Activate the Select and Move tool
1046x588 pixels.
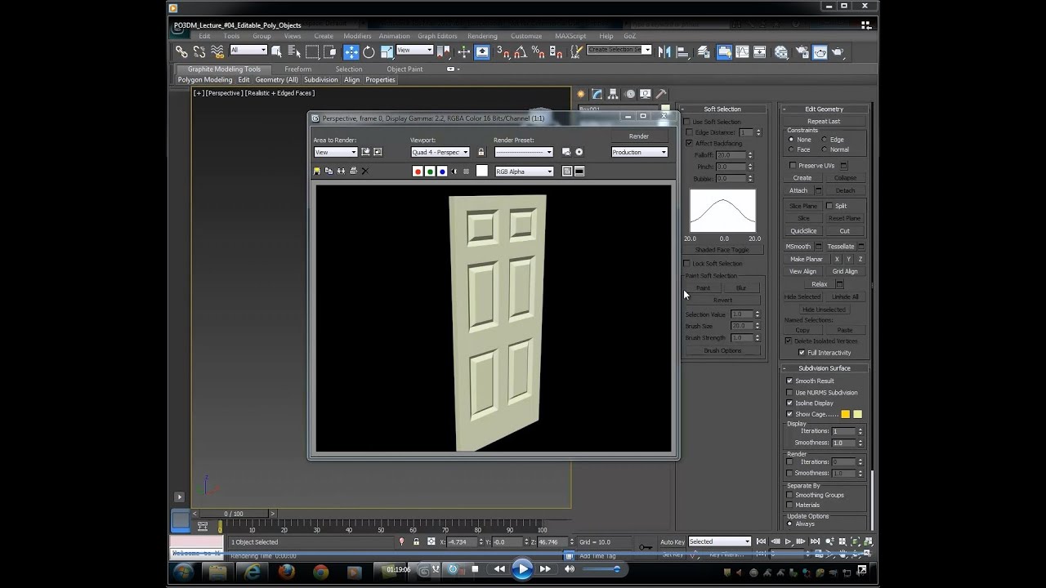tap(351, 51)
